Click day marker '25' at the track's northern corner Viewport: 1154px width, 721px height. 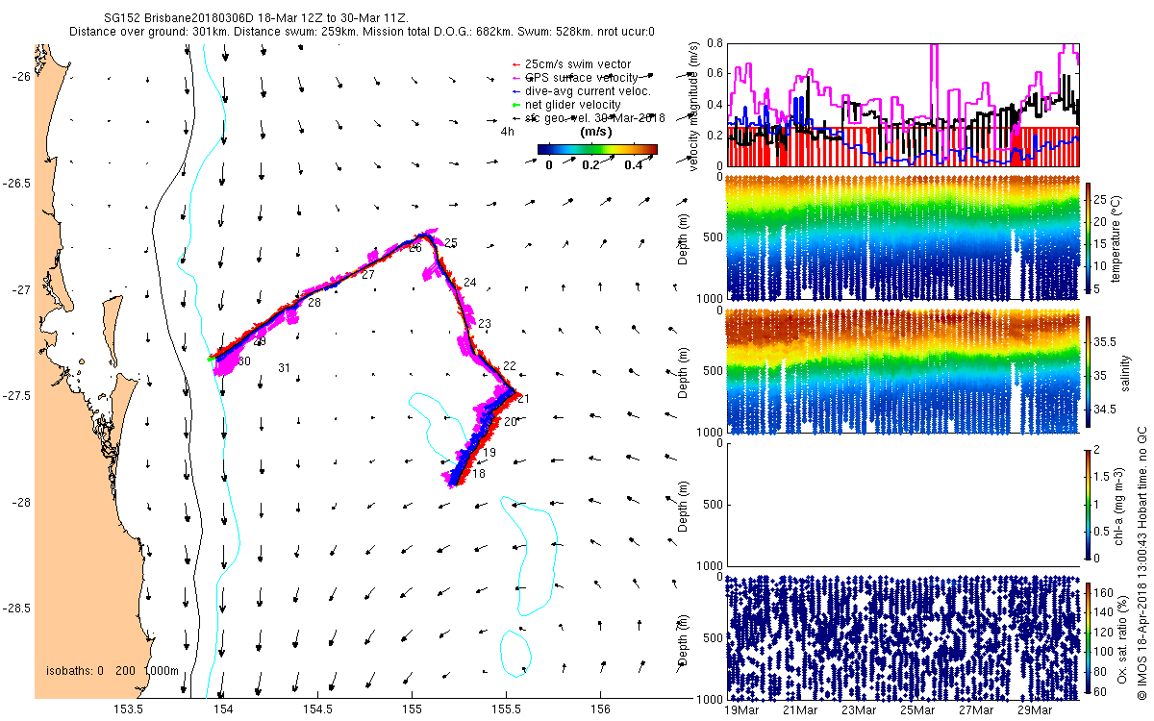(451, 242)
